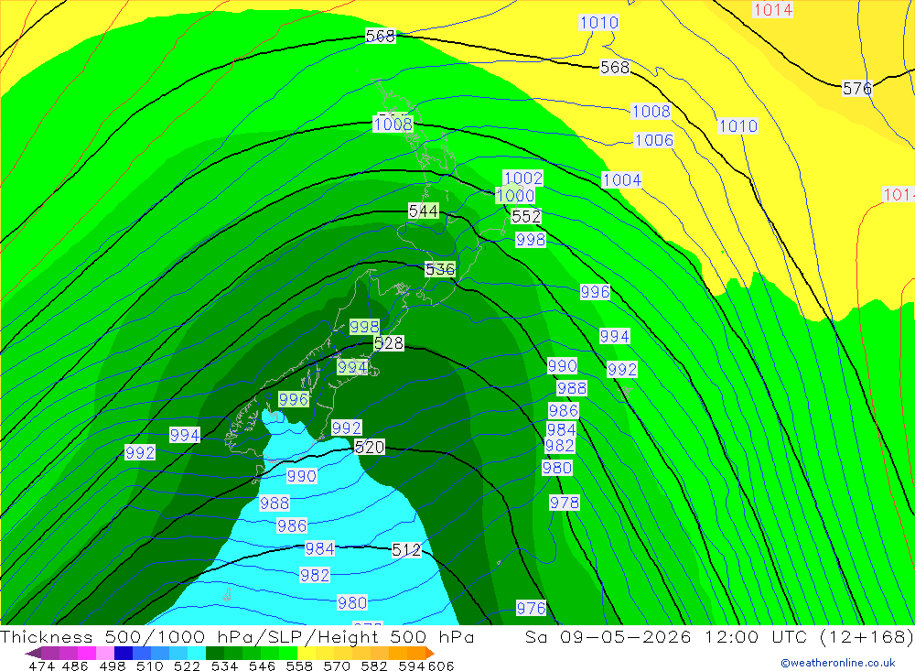
Task: Click the legend value '486'
Action: pos(75,666)
